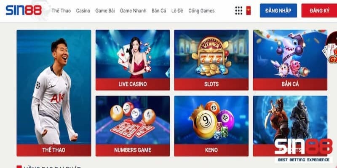Open the Live Casino tile
The height and width of the screenshot is (168, 337).
tap(133, 60)
